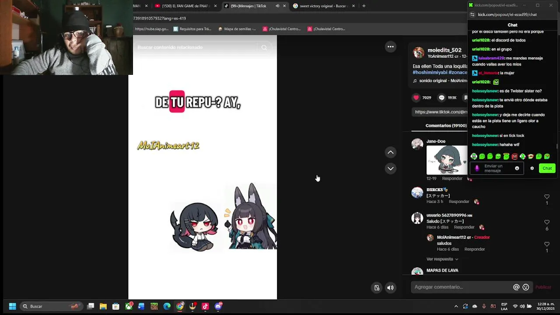Viewport: 560px width, 315px height.
Task: Open Microsoft Edge from taskbar
Action: [167, 306]
